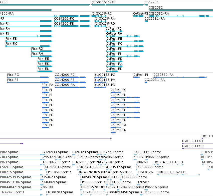This screenshot has width=213, height=196.
Task: Click the GH26943.5prime EST label
Action: [56, 152]
